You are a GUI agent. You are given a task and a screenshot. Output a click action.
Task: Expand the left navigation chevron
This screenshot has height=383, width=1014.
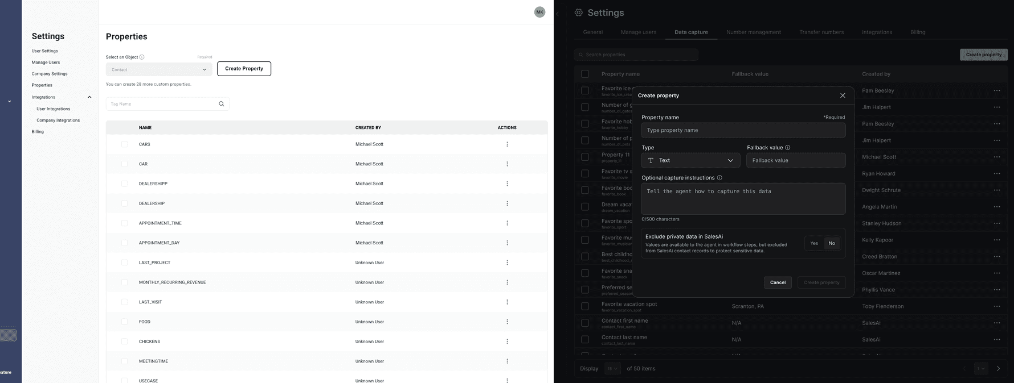click(x=9, y=102)
